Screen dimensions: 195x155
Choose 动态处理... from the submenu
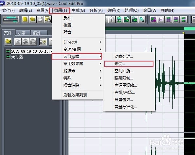pos(129,57)
